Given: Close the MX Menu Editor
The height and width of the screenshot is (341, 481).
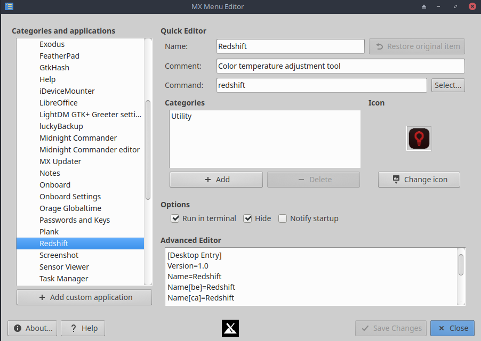Looking at the screenshot, I should 452,328.
